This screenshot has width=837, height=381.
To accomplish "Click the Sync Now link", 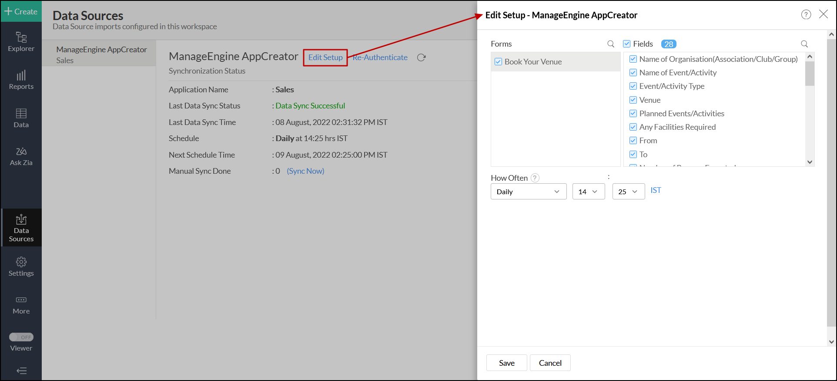I will click(x=305, y=171).
